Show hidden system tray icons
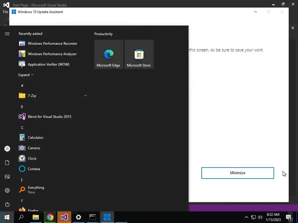 246,217
